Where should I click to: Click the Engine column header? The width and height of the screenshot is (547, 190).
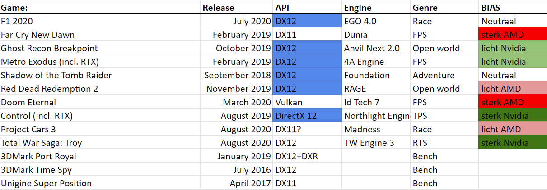pos(376,7)
